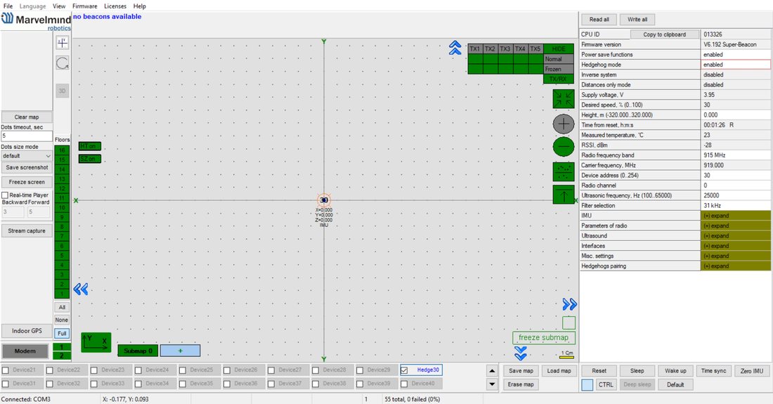Image resolution: width=773 pixels, height=404 pixels.
Task: Check the Device25 checkbox
Action: pos(183,370)
